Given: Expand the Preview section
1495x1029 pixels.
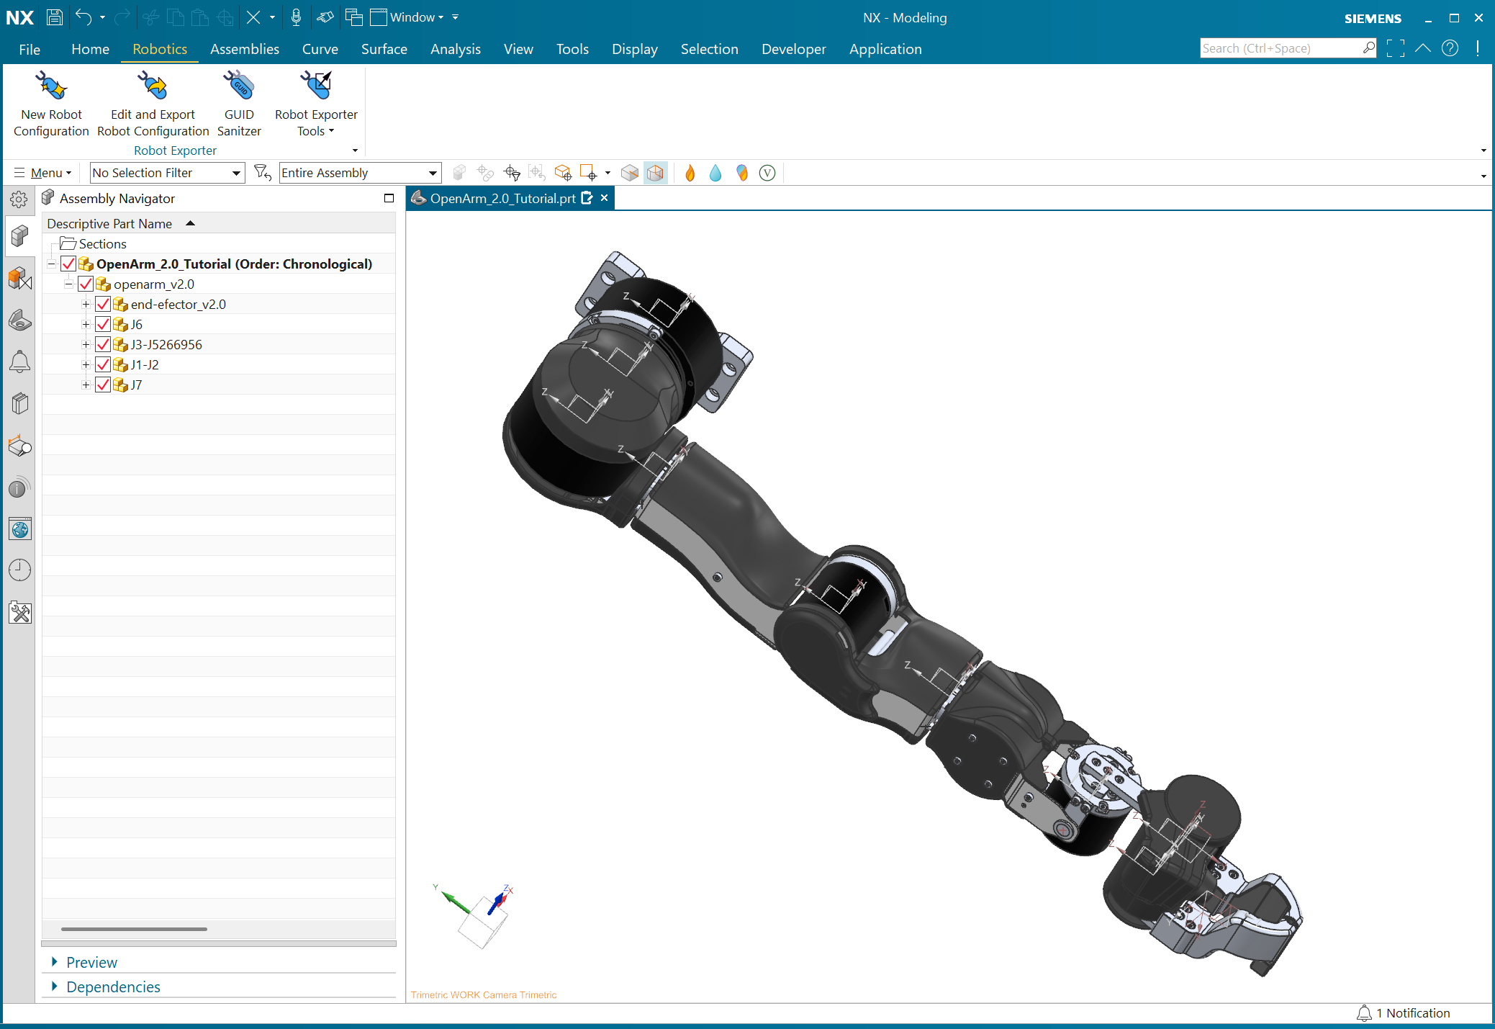Looking at the screenshot, I should point(91,963).
